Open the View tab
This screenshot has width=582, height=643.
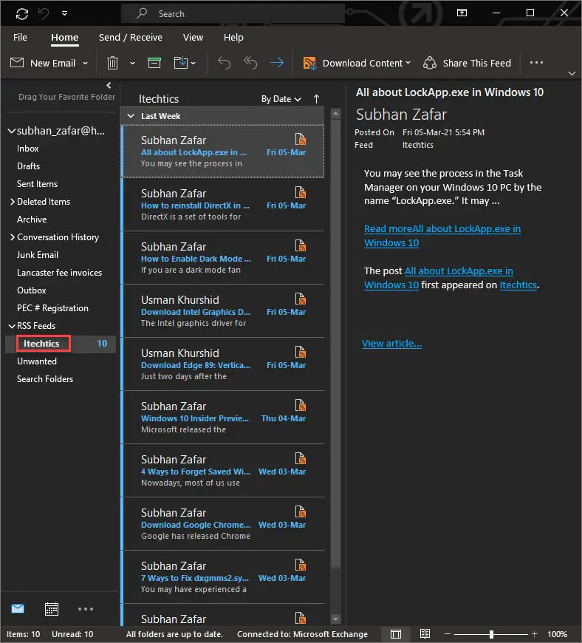pos(193,37)
